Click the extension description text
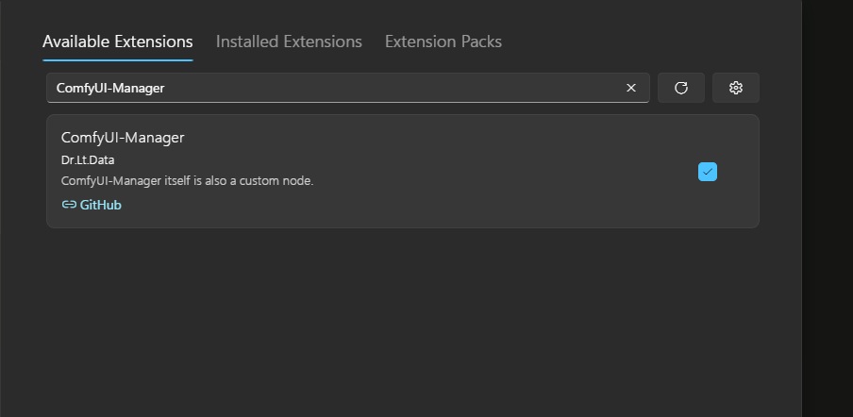 187,180
